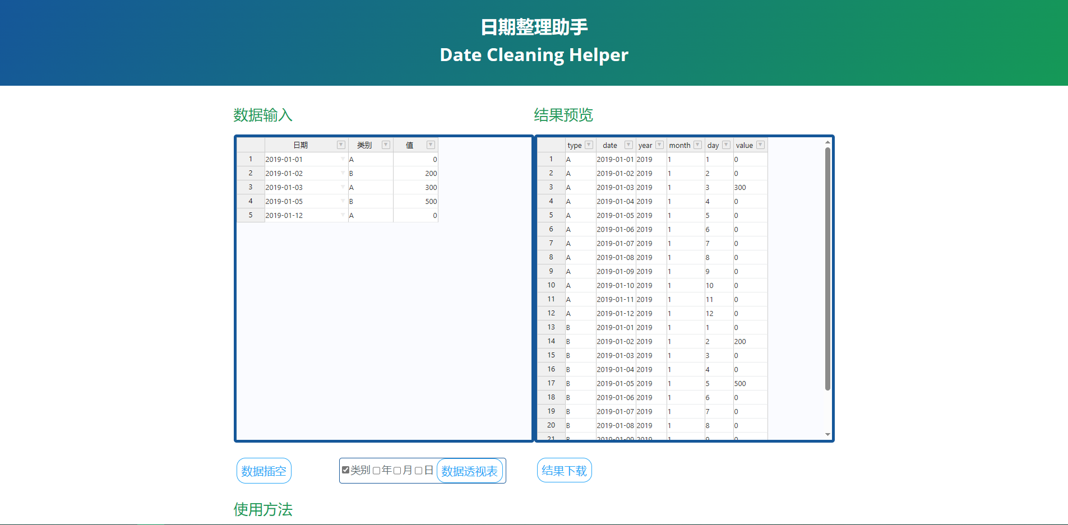Click filter icon on month column header
Image resolution: width=1068 pixels, height=525 pixels.
(x=697, y=145)
